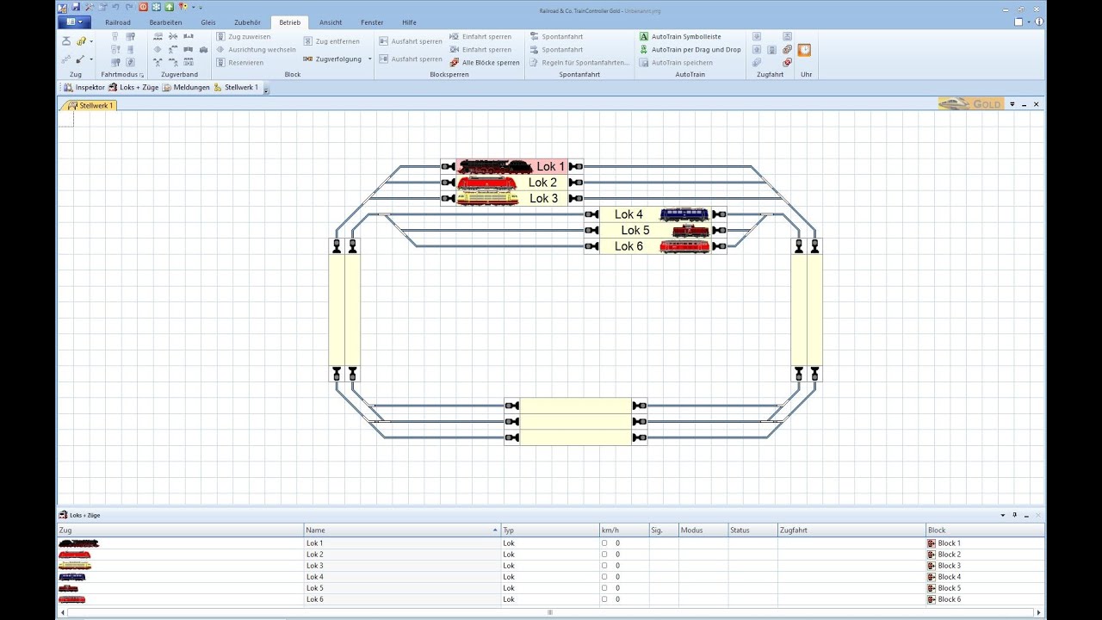Open the window list dropdown beside GOLD logo
The image size is (1102, 620).
1012,104
